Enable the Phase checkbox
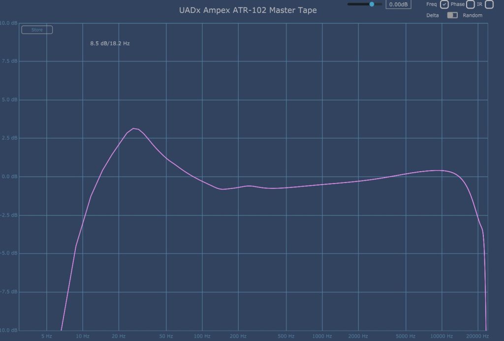 tap(471, 5)
